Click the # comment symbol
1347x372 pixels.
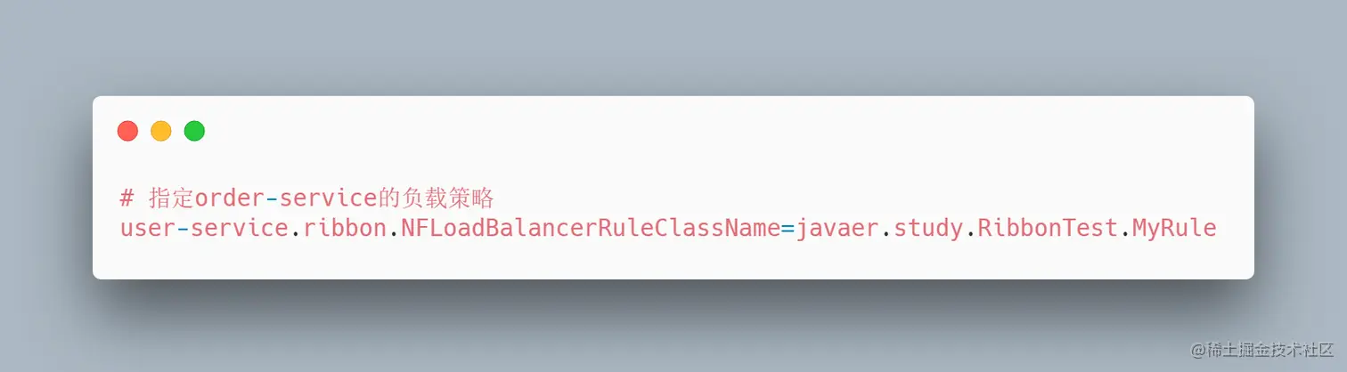pyautogui.click(x=127, y=198)
